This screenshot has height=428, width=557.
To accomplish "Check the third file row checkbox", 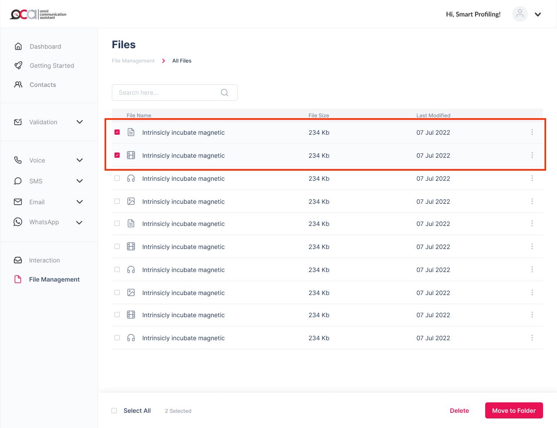I will pyautogui.click(x=117, y=178).
